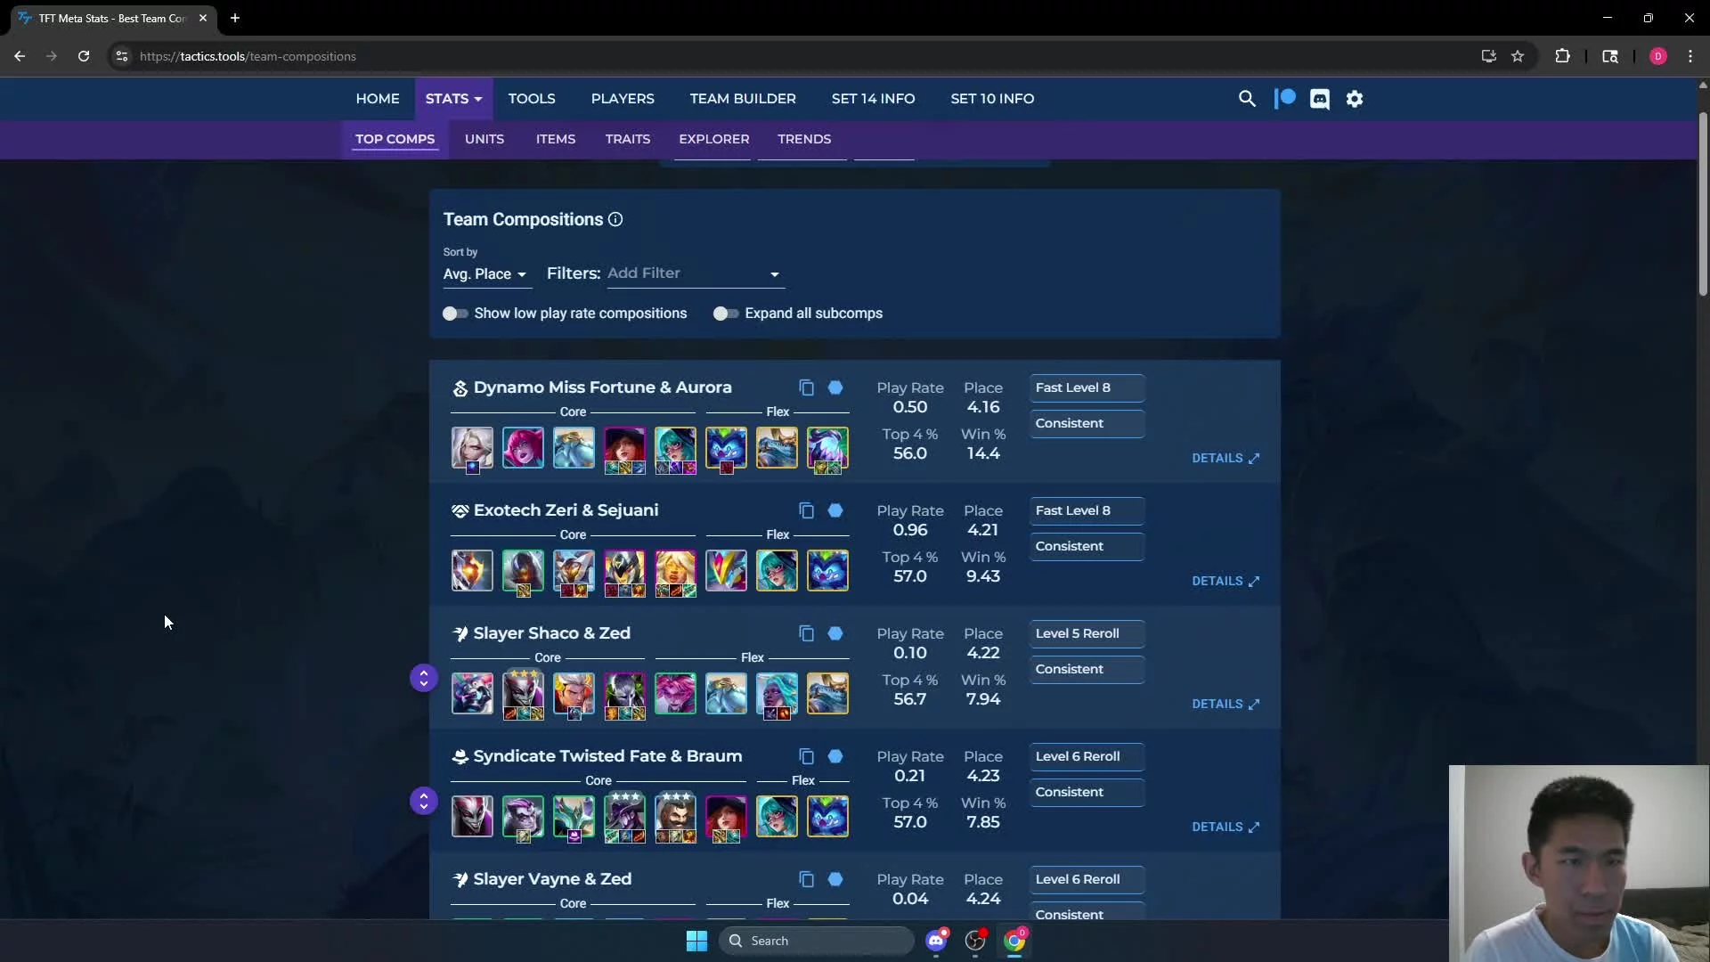Open the site search magnifier icon

point(1247,99)
